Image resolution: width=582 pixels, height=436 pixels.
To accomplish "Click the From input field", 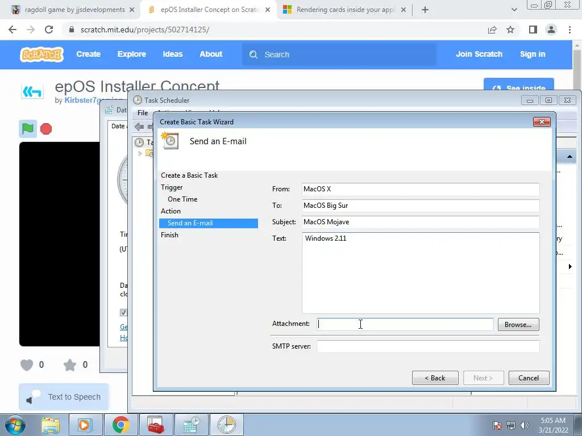I will 421,189.
